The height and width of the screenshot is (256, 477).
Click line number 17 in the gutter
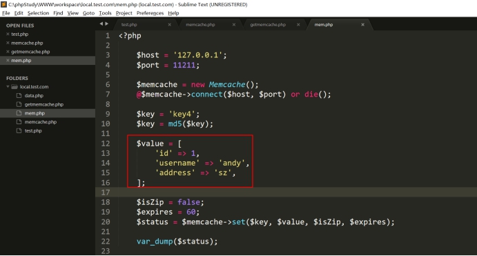pyautogui.click(x=106, y=193)
